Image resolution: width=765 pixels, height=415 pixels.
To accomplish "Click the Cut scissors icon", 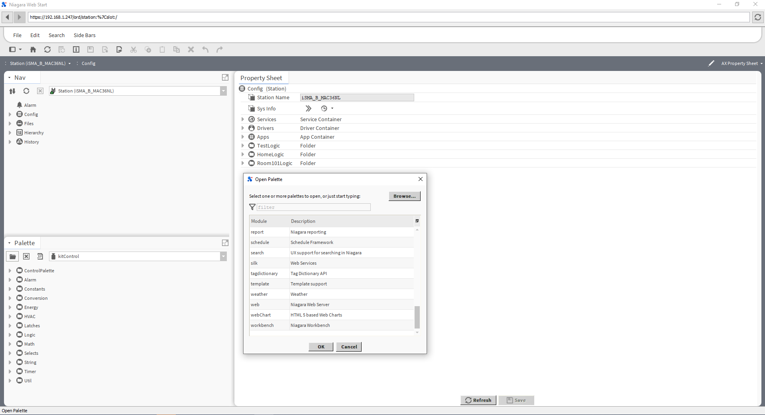I will click(x=134, y=49).
